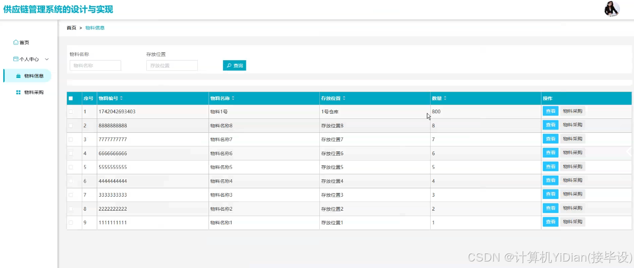The image size is (634, 268).
Task: Click 查看 for row 物料名称4
Action: 551,180
